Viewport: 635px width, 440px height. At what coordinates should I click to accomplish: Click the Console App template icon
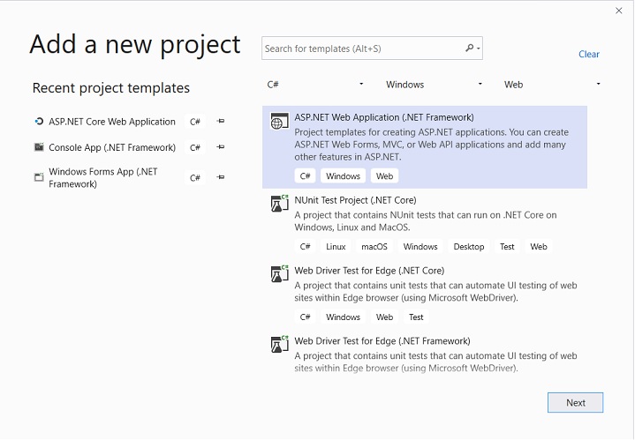[x=39, y=147]
